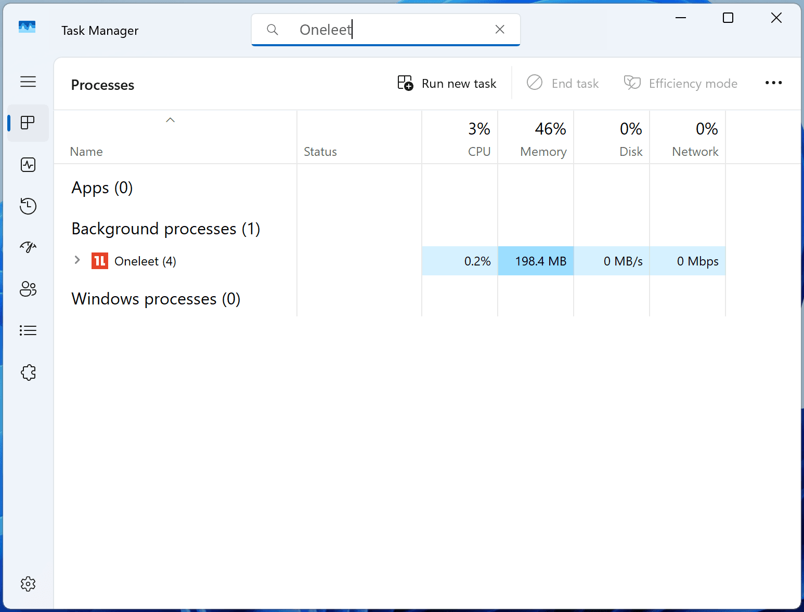The image size is (804, 612).
Task: Clear the Oneleet search query
Action: 499,29
